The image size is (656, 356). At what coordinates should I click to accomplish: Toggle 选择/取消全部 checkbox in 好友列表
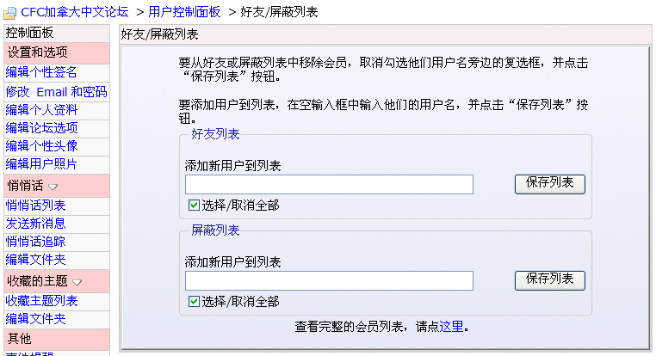(194, 206)
